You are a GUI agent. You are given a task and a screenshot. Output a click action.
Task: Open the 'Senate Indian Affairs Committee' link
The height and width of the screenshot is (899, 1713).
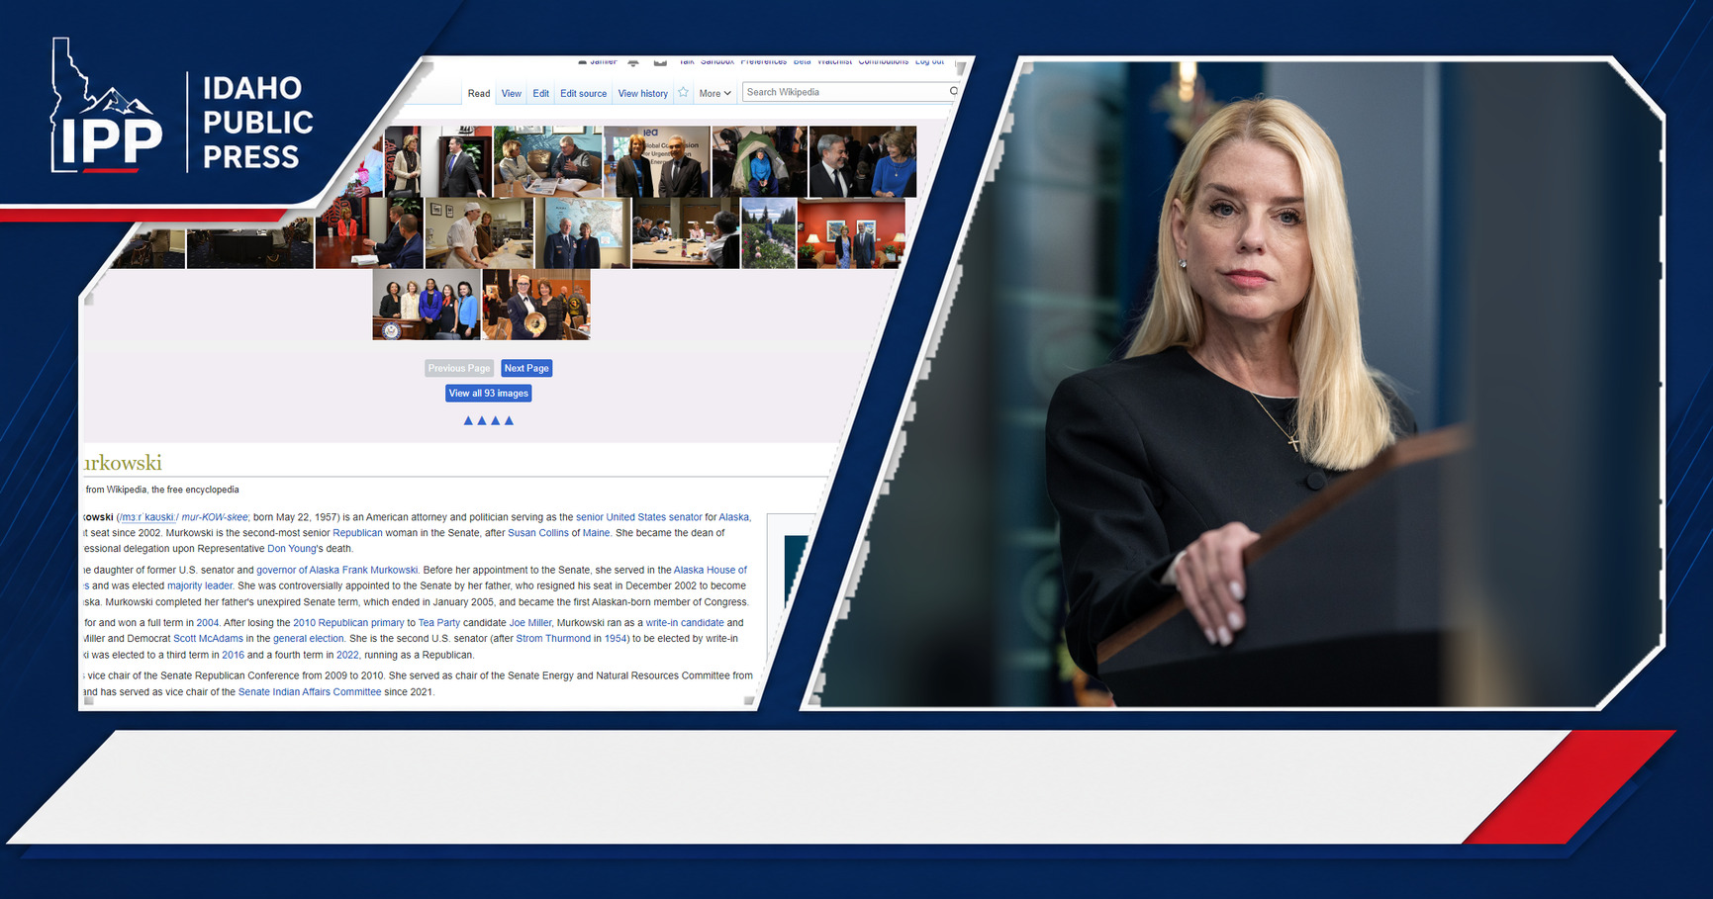click(310, 692)
